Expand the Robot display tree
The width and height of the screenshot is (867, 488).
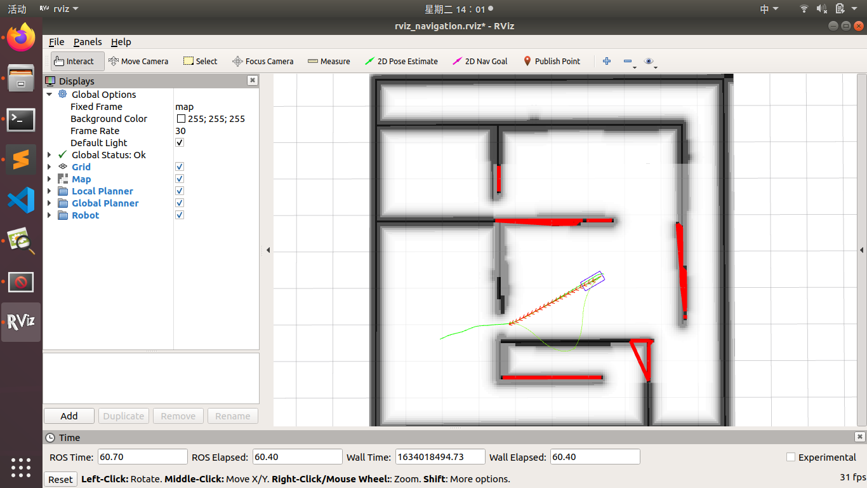tap(50, 215)
